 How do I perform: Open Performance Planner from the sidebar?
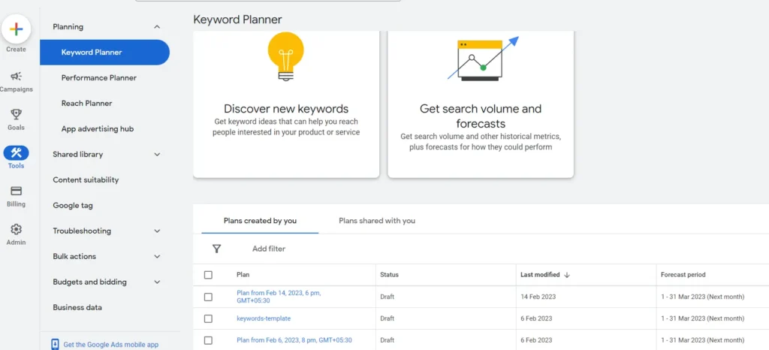coord(98,78)
